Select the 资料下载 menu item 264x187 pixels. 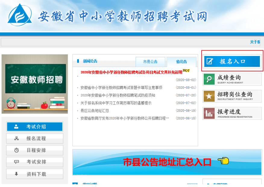pyautogui.click(x=35, y=174)
